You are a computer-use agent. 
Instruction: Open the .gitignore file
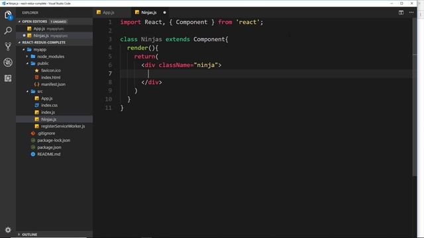point(46,134)
